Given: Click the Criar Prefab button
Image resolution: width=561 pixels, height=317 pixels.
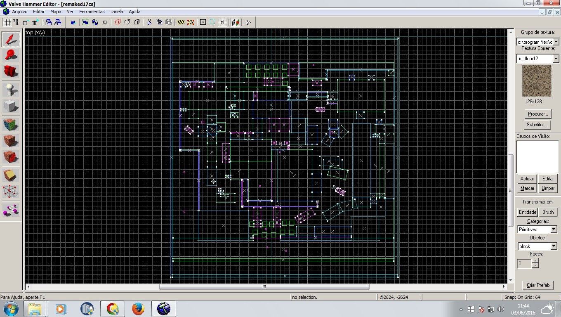Looking at the screenshot, I should [x=537, y=285].
